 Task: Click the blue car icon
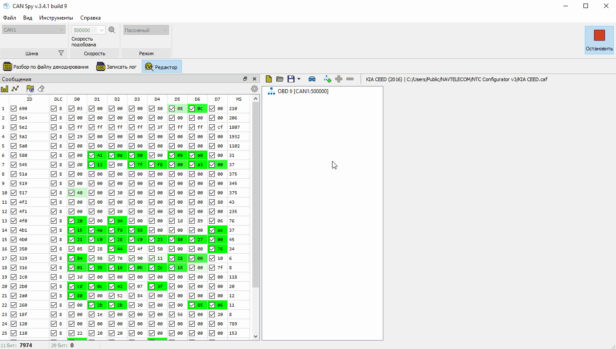coord(312,79)
